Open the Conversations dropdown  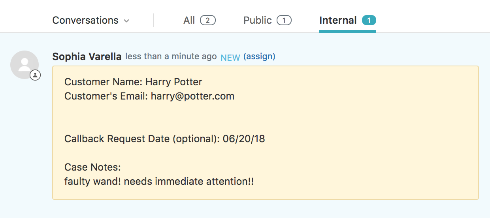(x=90, y=20)
